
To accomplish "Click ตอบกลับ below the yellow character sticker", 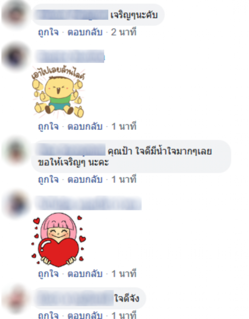I will pyautogui.click(x=85, y=127).
